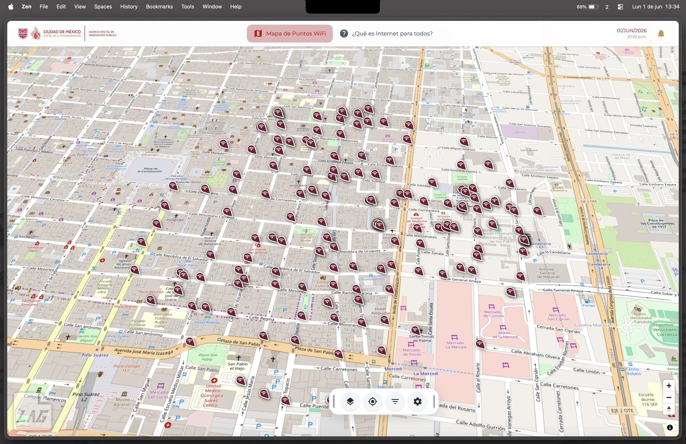Click the Unidad Médico Quirúrgica Juárez Centro label

(x=213, y=395)
